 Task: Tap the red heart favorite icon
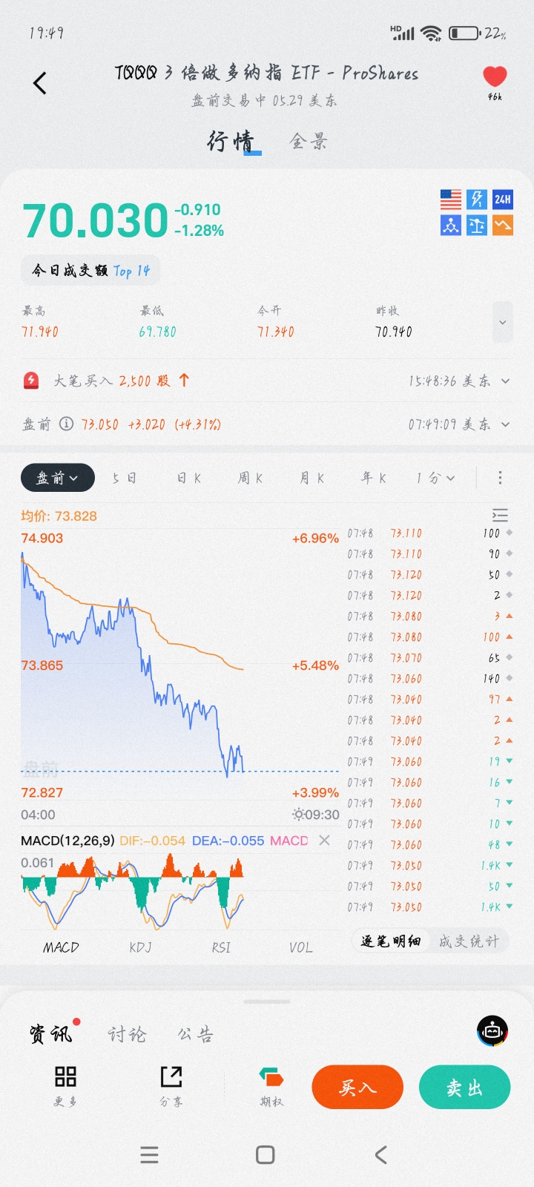(x=495, y=76)
